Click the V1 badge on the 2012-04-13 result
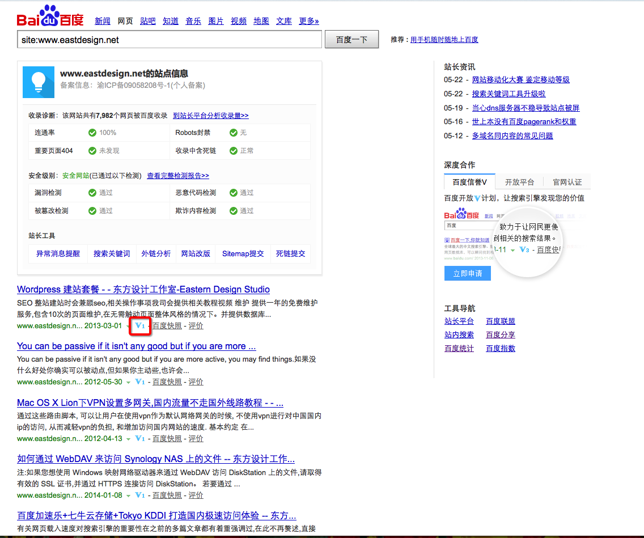Image resolution: width=644 pixels, height=538 pixels. pyautogui.click(x=140, y=439)
